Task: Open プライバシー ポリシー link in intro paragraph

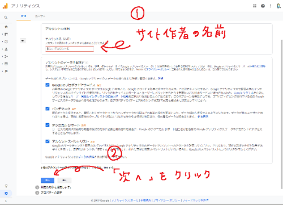Action: point(158,69)
